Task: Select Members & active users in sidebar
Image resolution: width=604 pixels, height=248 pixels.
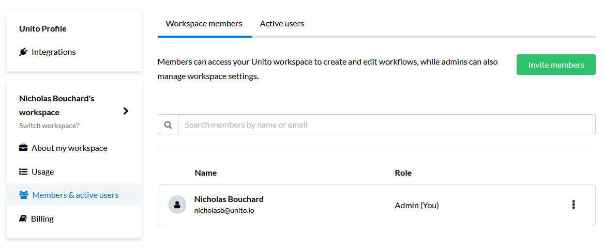Action: pos(74,195)
